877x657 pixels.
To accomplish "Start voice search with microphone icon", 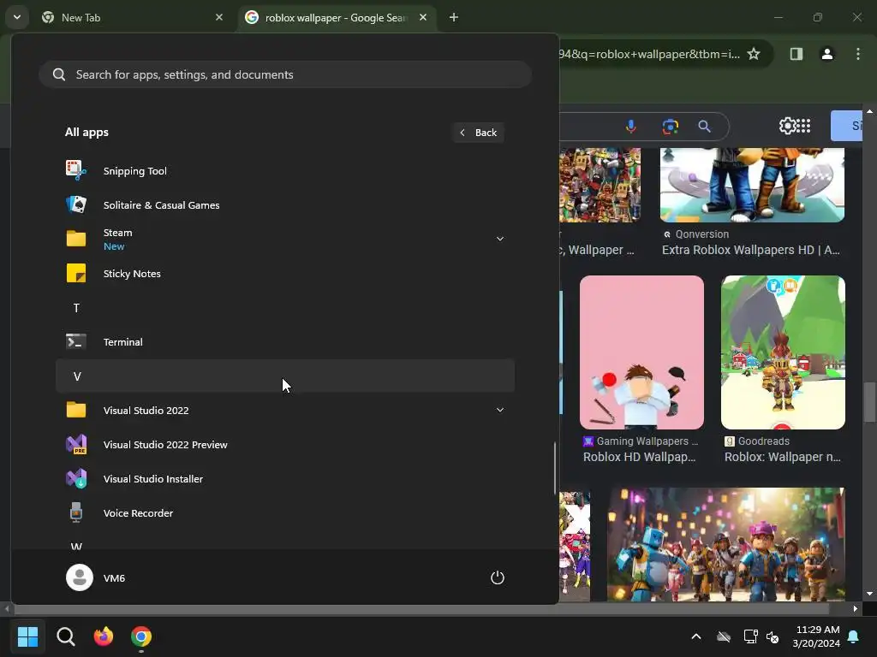I will [x=631, y=127].
